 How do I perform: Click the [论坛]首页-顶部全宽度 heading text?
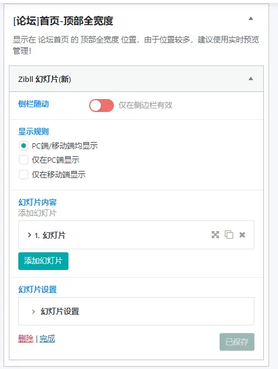tap(63, 21)
